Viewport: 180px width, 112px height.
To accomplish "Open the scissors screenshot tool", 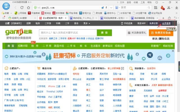I will click(x=169, y=8).
